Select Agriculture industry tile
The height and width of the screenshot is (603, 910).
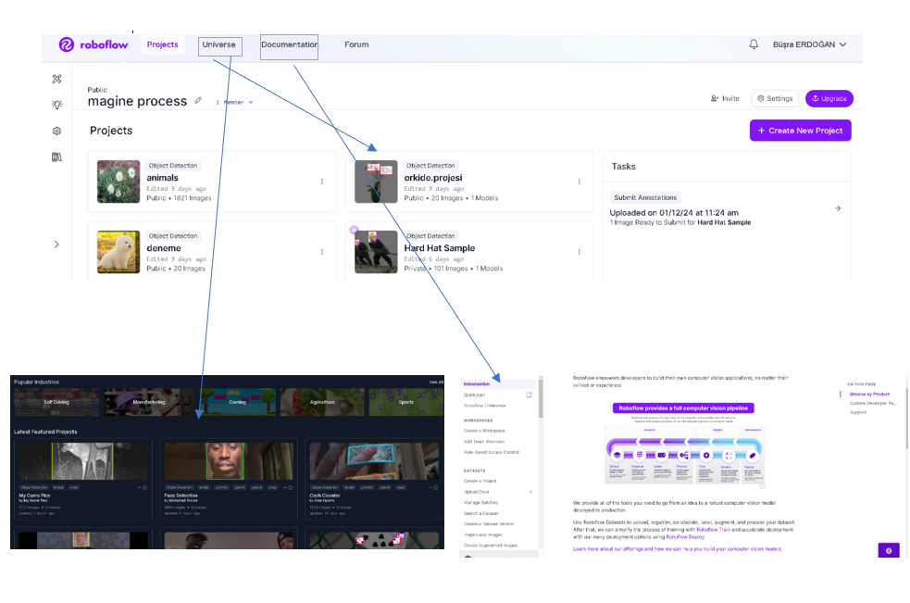[322, 402]
